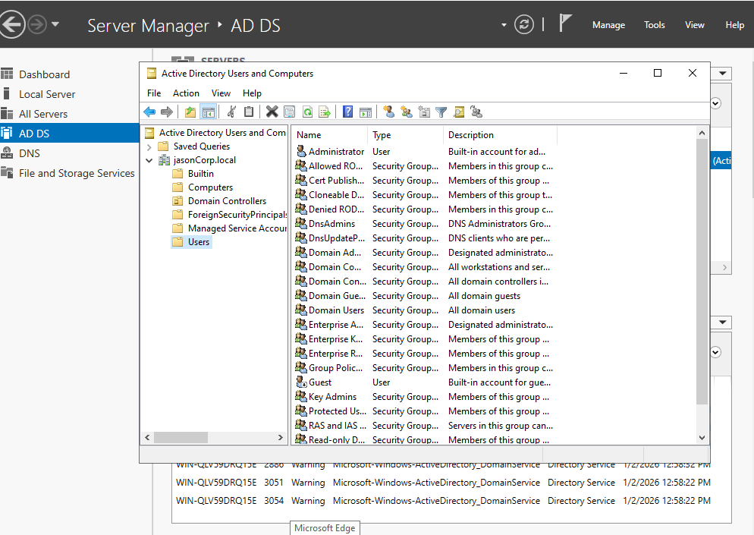Collapse the jasonCorp.local tree node

[149, 160]
